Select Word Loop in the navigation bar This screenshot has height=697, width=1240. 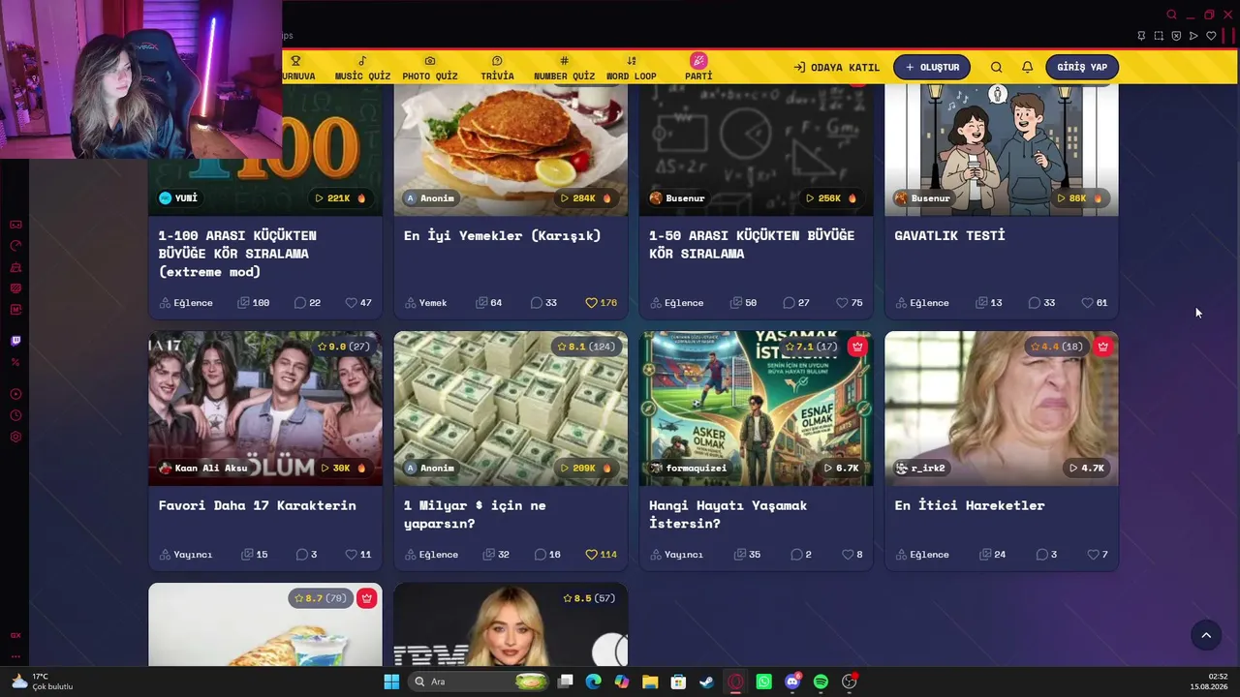pos(632,68)
